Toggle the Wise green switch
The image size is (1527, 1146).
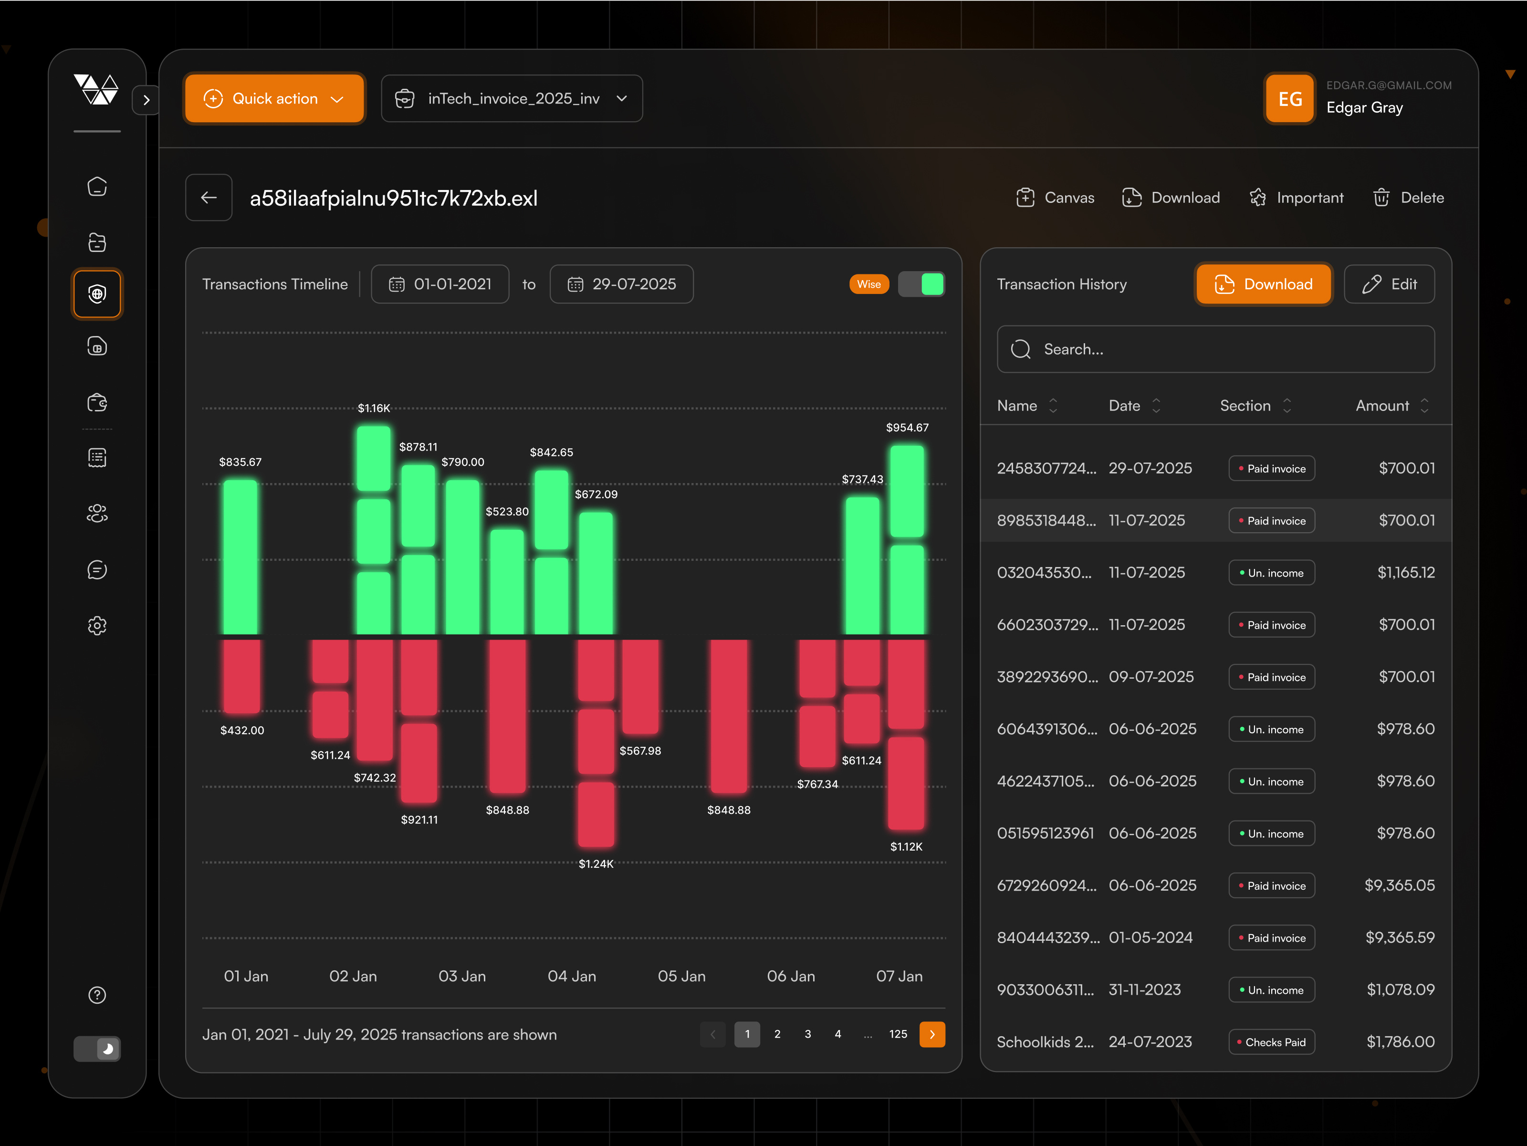click(x=921, y=284)
